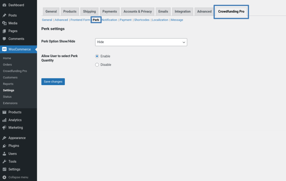This screenshot has height=181, width=286.
Task: Open Media via its sidebar icon
Action: (4, 23)
